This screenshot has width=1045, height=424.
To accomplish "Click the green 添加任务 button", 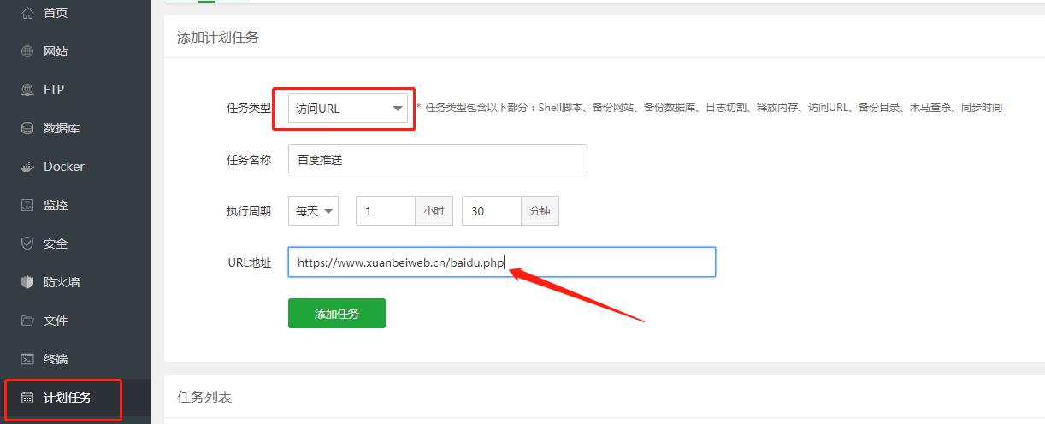I will 337,313.
